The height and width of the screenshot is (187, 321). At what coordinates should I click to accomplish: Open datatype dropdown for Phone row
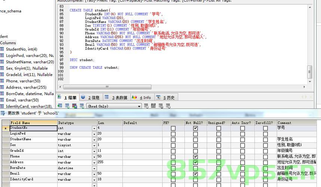[94, 157]
